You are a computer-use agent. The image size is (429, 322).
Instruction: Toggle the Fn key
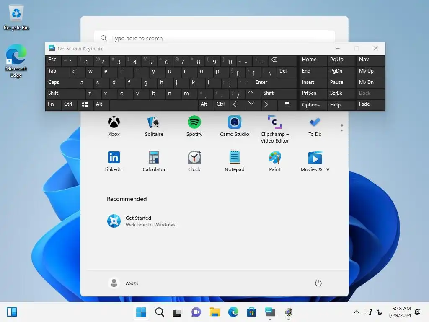pyautogui.click(x=53, y=104)
